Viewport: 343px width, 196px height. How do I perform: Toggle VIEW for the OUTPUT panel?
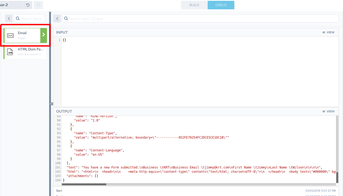[330, 111]
